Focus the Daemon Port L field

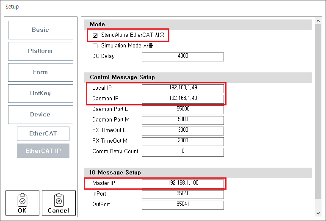(x=183, y=110)
